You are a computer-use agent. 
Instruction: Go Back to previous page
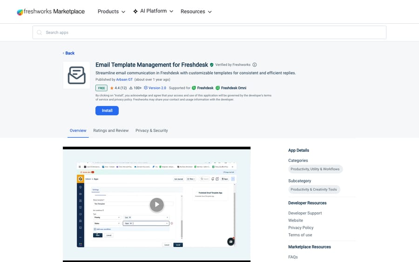(x=69, y=53)
